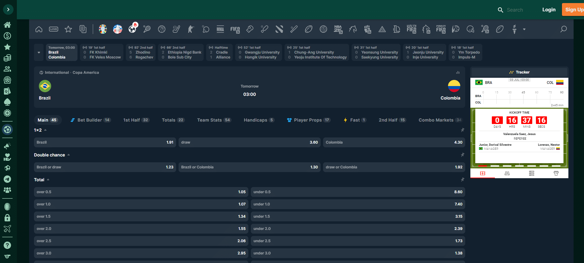This screenshot has height=263, width=584.
Task: Select the table tennis sport icon
Action: (x=206, y=29)
